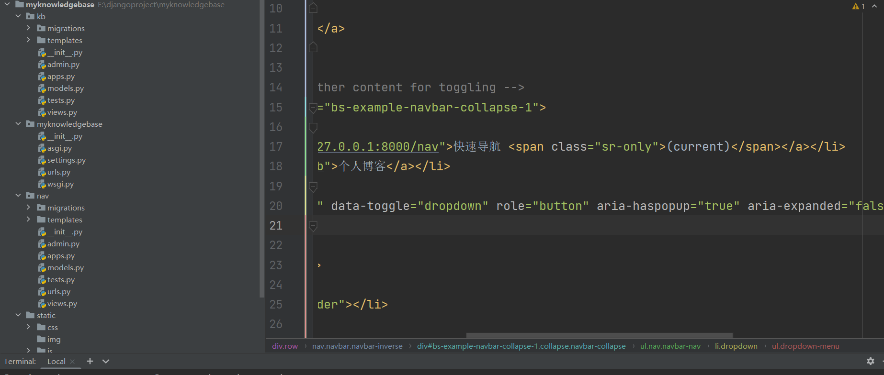
Task: Open admin.py in the kb folder
Action: (63, 64)
